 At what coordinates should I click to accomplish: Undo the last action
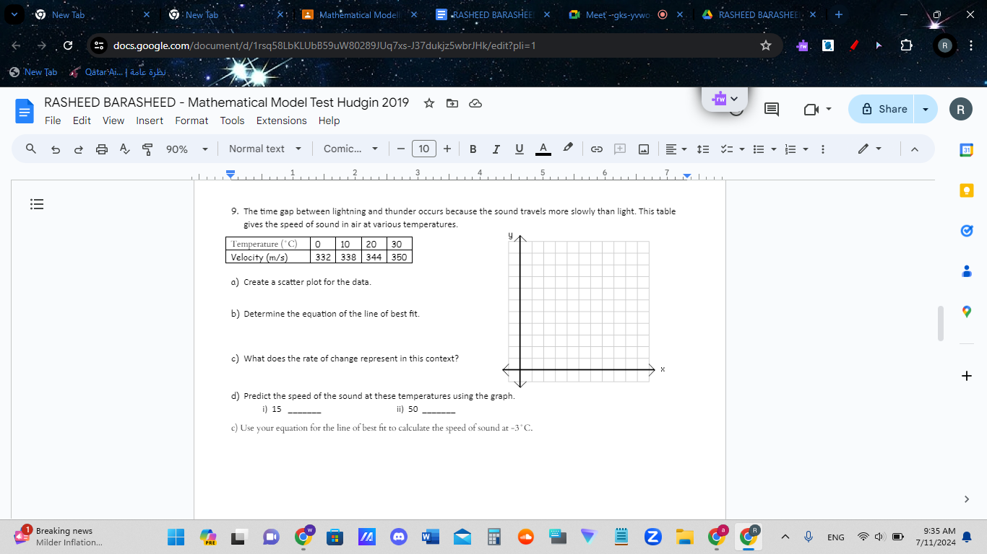coord(56,149)
